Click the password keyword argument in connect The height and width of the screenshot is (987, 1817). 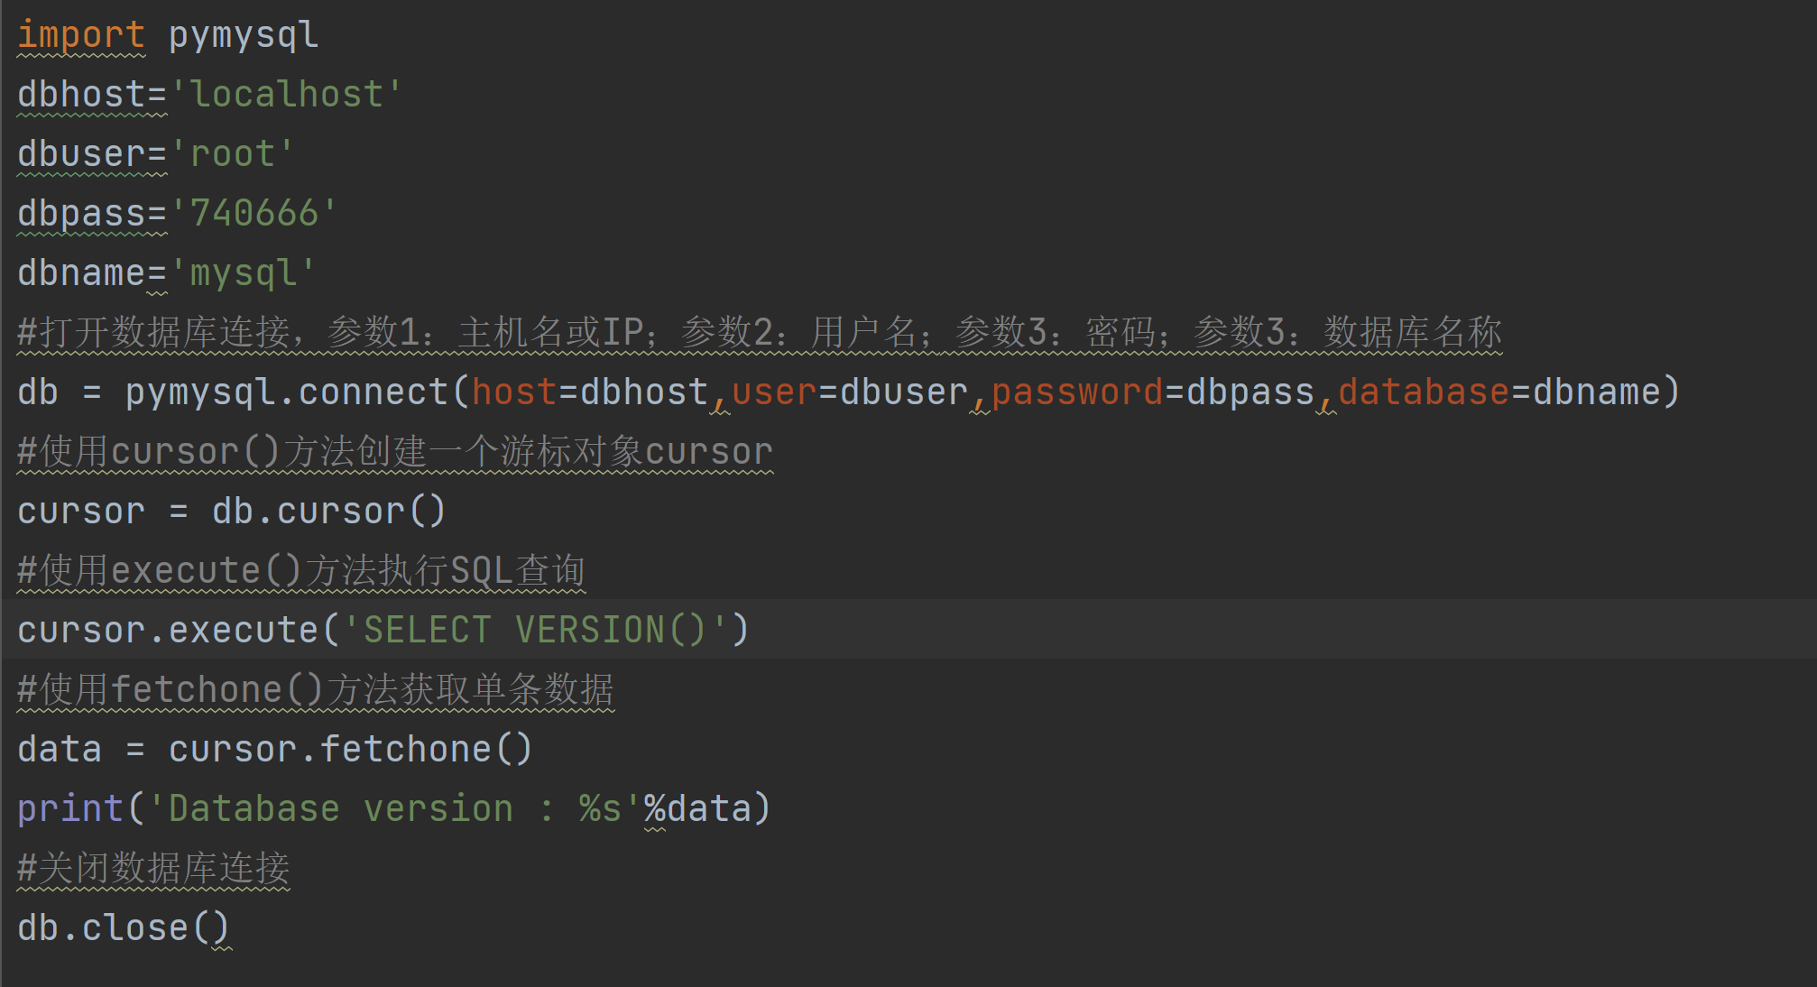click(x=1077, y=392)
